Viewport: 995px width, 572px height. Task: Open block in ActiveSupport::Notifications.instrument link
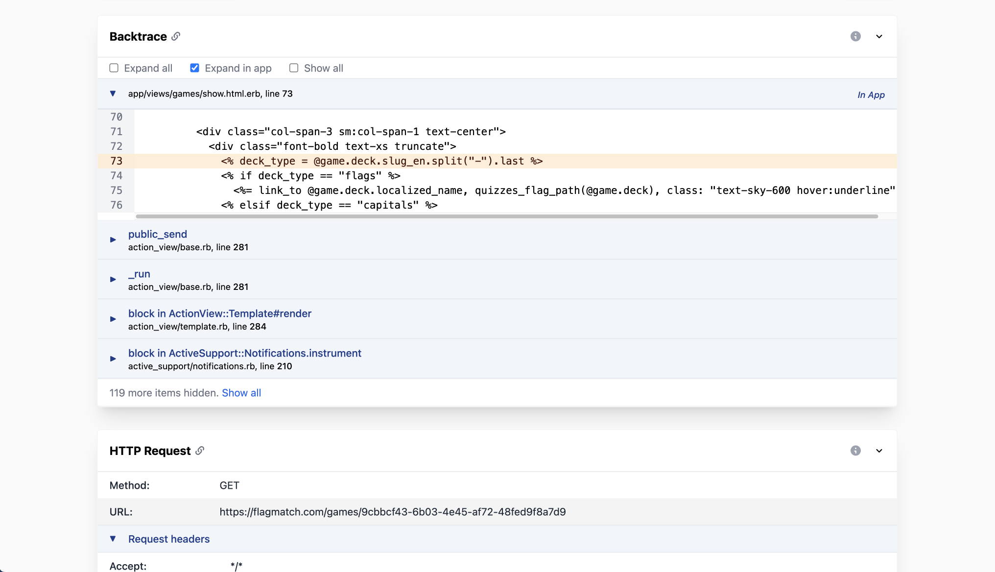tap(245, 353)
